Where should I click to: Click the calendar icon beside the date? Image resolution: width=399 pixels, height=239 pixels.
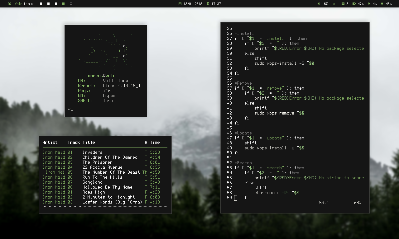coord(180,4)
